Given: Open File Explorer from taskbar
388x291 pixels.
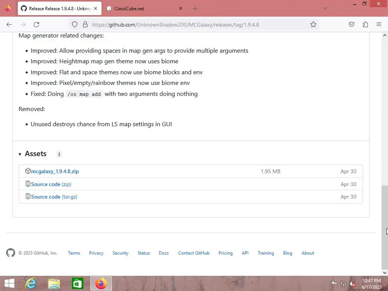Looking at the screenshot, I should [54, 283].
